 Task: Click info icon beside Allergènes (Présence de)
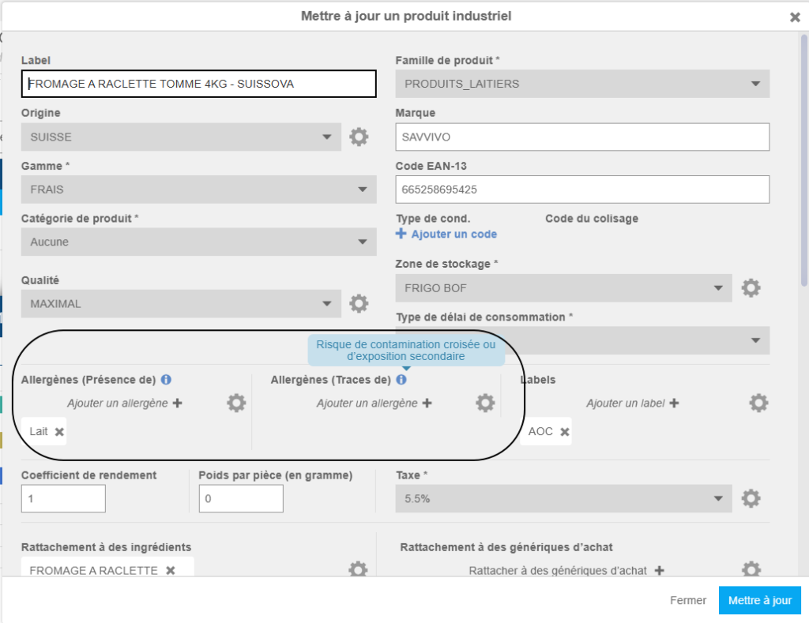click(166, 380)
